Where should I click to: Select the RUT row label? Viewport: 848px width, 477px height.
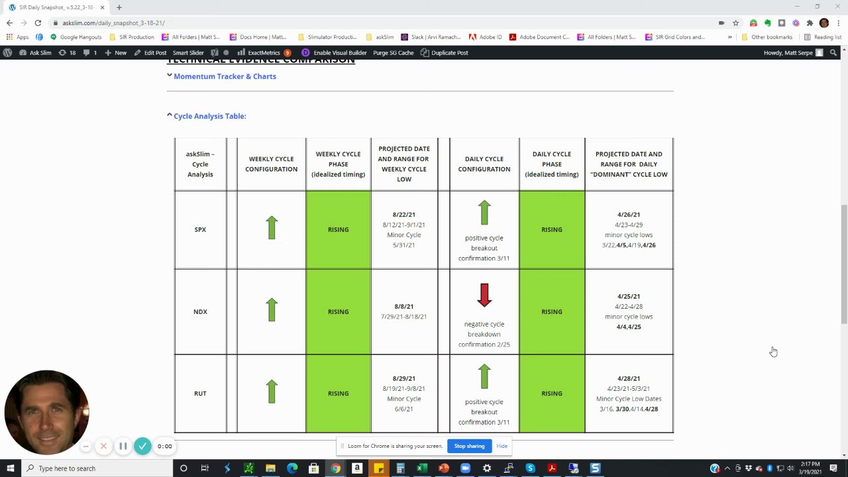[200, 394]
